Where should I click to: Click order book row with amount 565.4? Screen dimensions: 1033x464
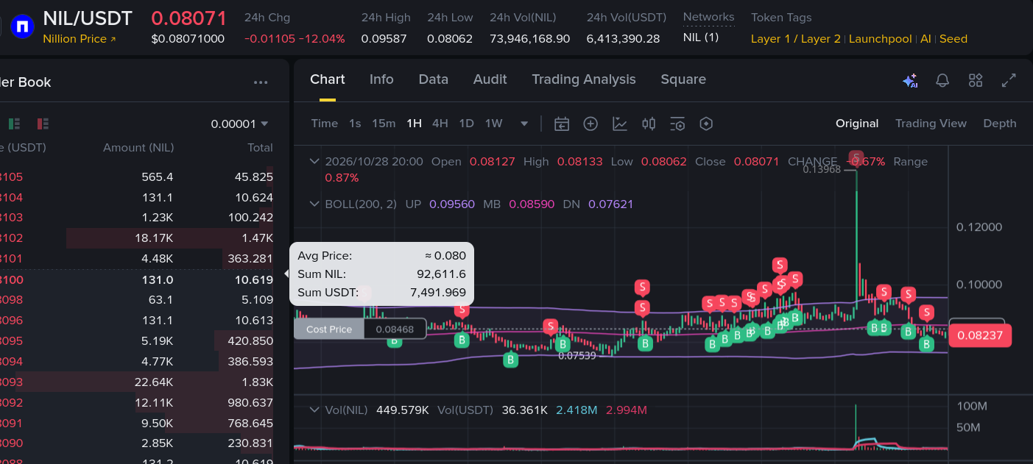137,177
